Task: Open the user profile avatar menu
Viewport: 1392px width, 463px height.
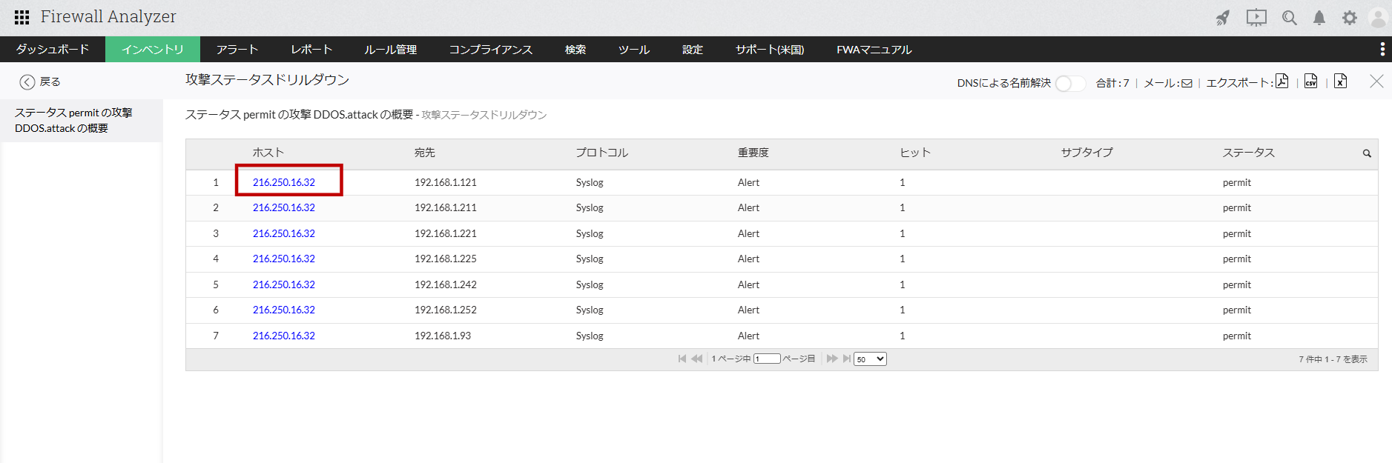Action: [1378, 18]
